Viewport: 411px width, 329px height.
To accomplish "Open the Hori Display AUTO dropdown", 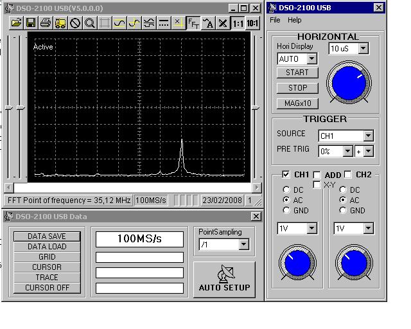I will pos(312,59).
